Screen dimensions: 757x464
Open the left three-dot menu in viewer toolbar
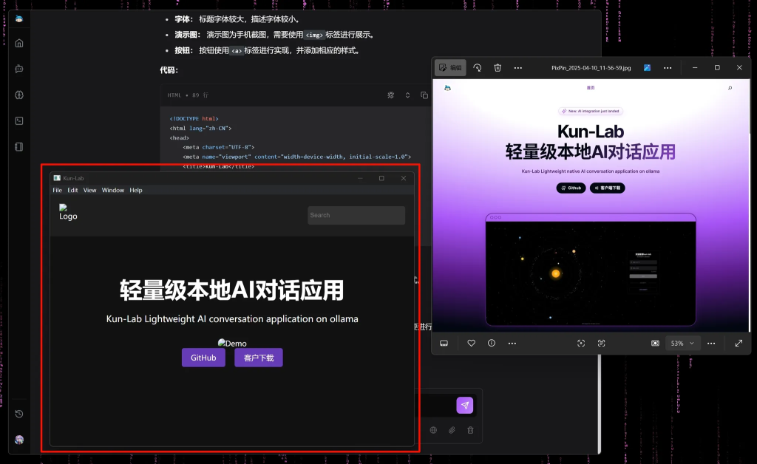518,67
